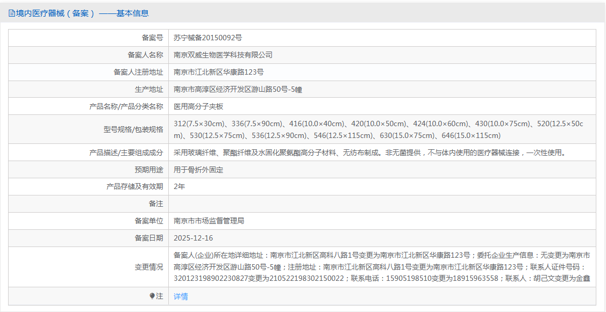Click the 备案人名称 row label
Viewport: 606px width, 312px height.
tap(145, 55)
